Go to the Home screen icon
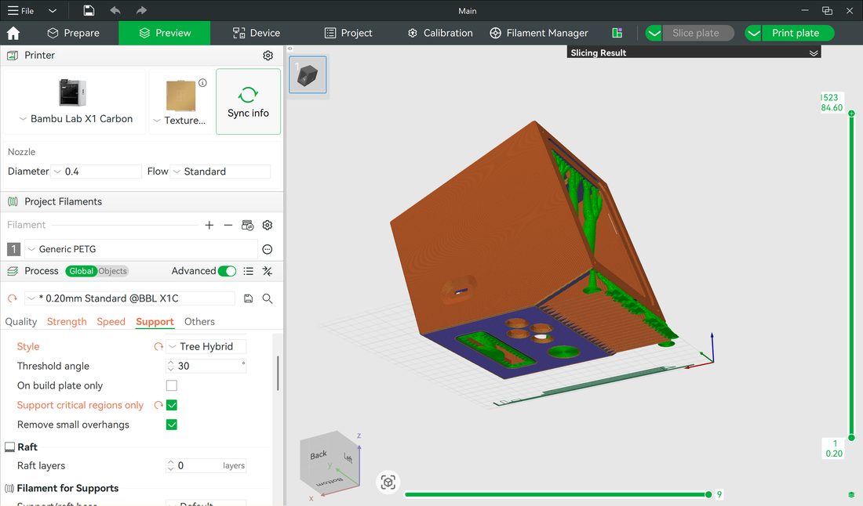 coord(13,33)
